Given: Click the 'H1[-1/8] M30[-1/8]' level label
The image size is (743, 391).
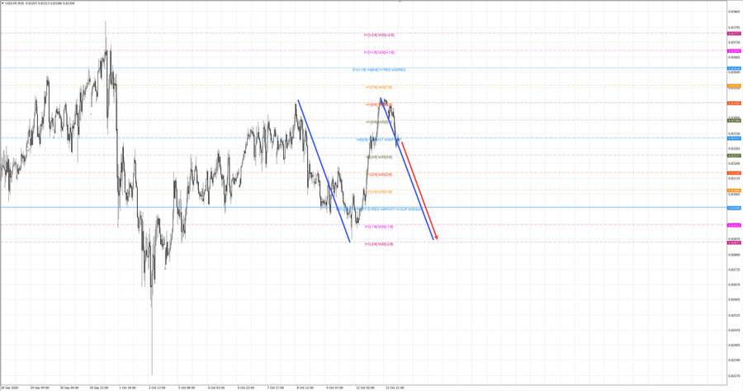Looking at the screenshot, I should pyautogui.click(x=379, y=227).
